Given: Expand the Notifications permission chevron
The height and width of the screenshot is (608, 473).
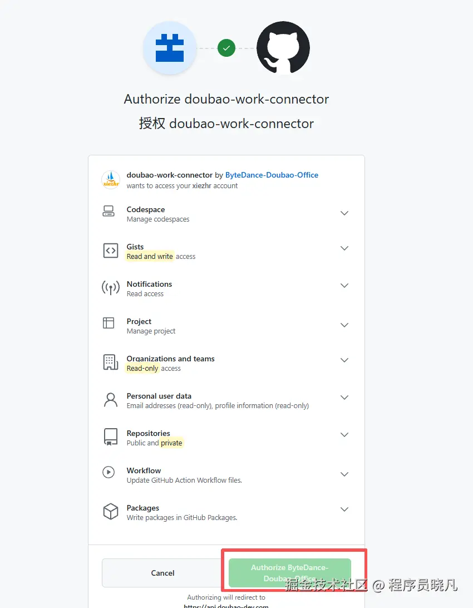Looking at the screenshot, I should pos(344,286).
